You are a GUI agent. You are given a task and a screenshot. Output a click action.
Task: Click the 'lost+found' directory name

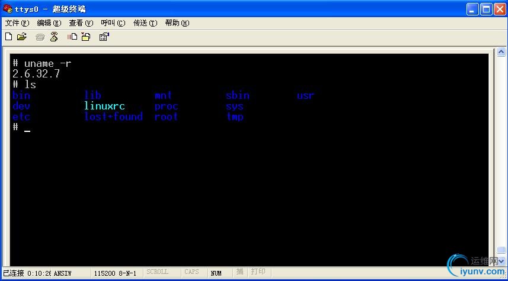click(x=113, y=117)
